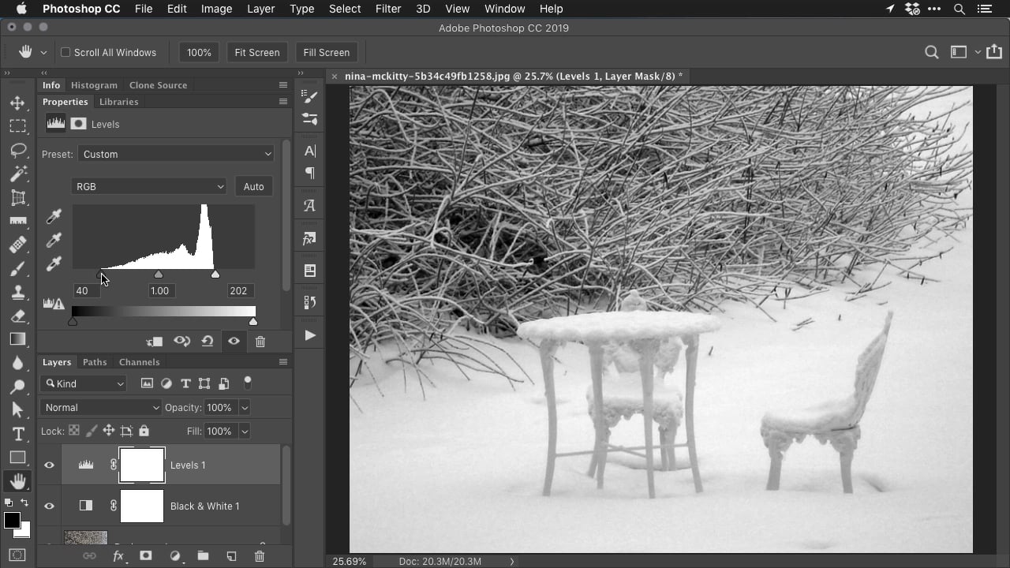Open the Styles panel icon
1010x568 pixels.
click(x=309, y=238)
